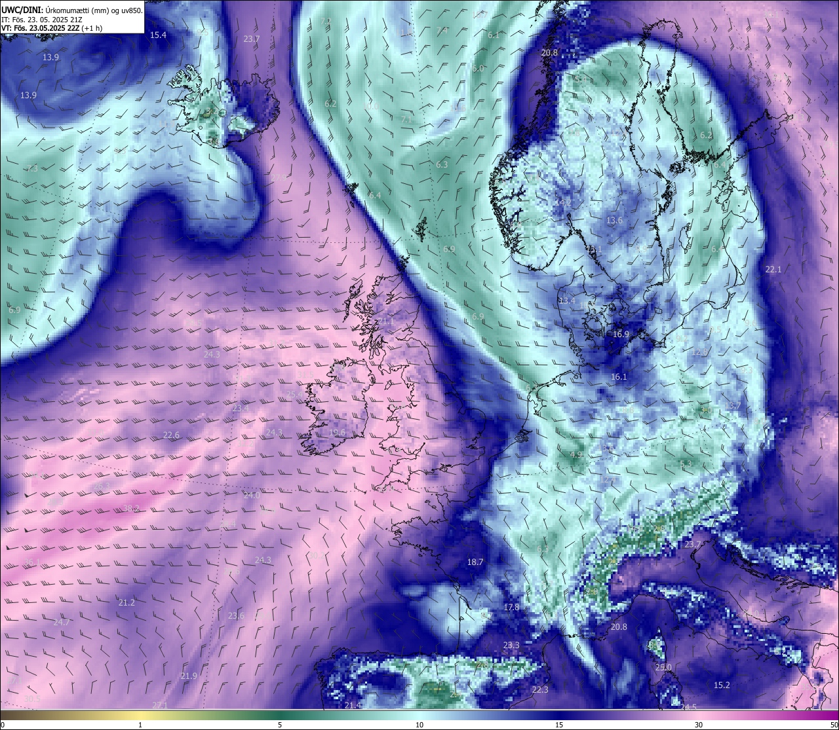The height and width of the screenshot is (730, 839).
Task: Click the 6.3 value over the Norwegian Sea
Action: [442, 165]
